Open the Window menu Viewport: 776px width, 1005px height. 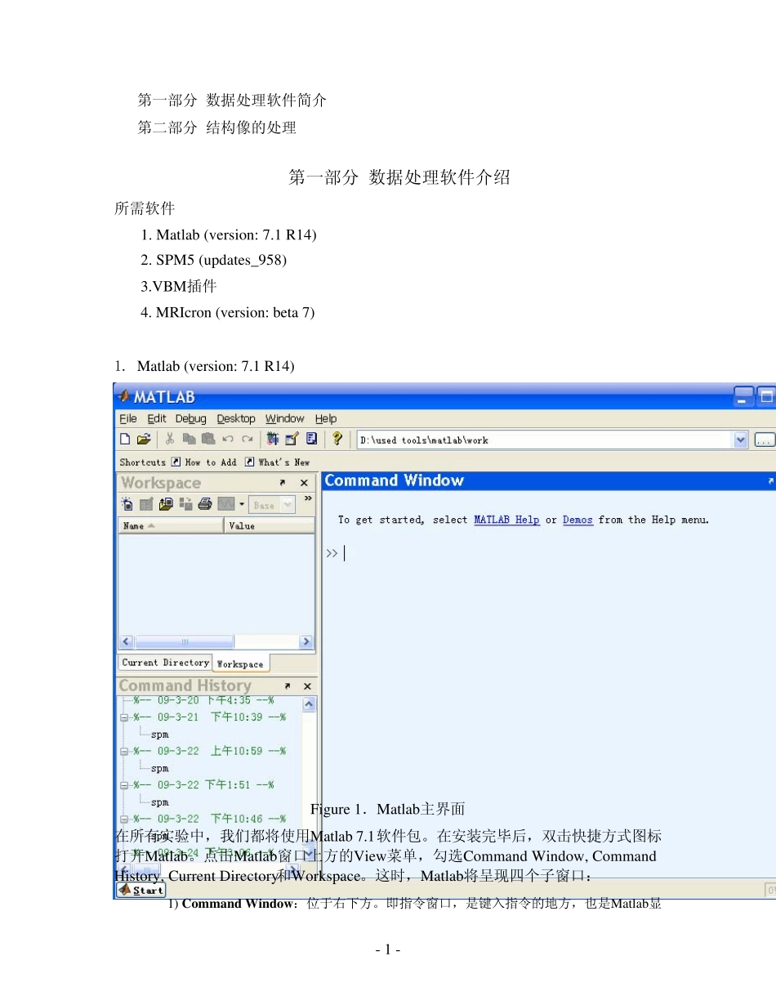[284, 418]
